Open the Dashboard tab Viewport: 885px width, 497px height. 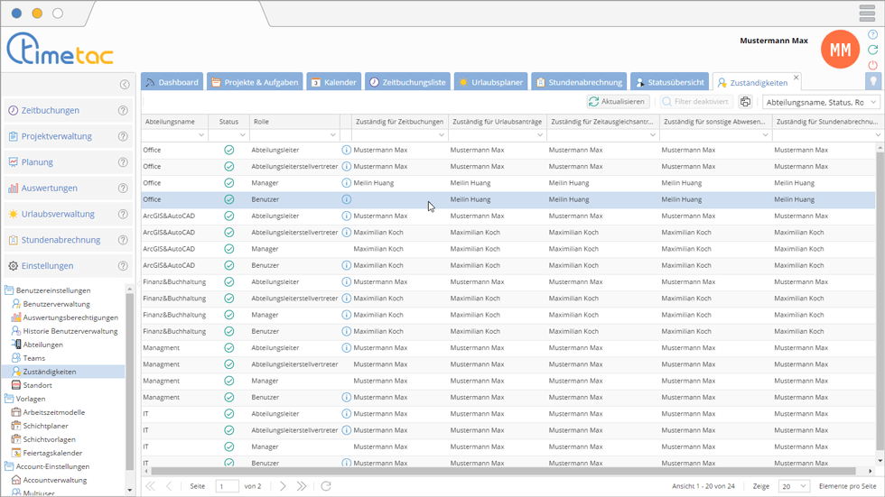tap(172, 82)
